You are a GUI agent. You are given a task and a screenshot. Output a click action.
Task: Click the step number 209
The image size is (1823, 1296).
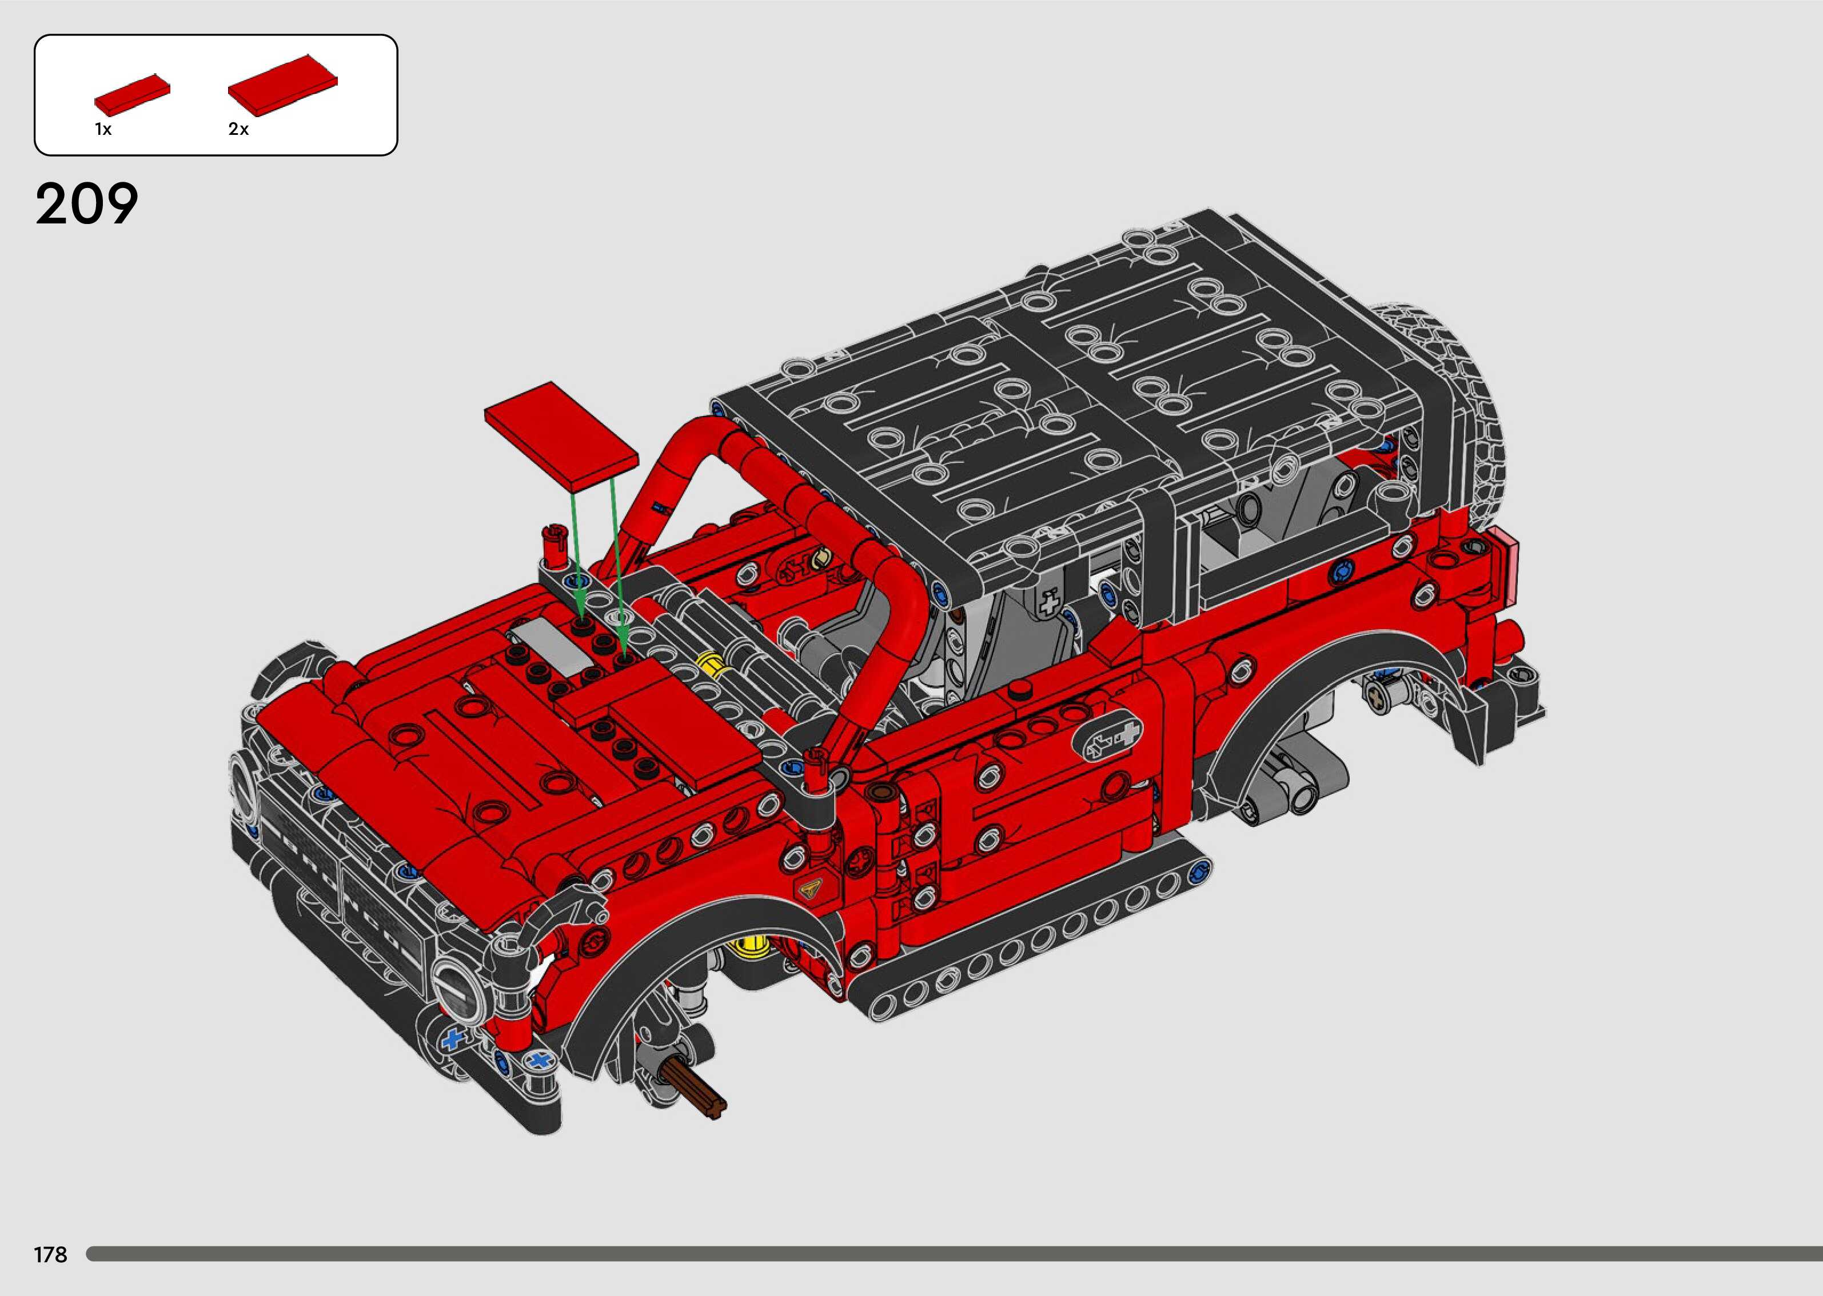(86, 205)
